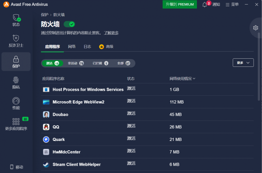Image resolution: width=262 pixels, height=173 pixels.
Task: Open 更多应用程序 grid icon
Action: click(16, 121)
